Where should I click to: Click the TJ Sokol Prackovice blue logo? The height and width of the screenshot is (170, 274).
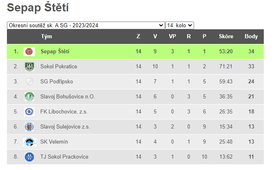click(29, 157)
